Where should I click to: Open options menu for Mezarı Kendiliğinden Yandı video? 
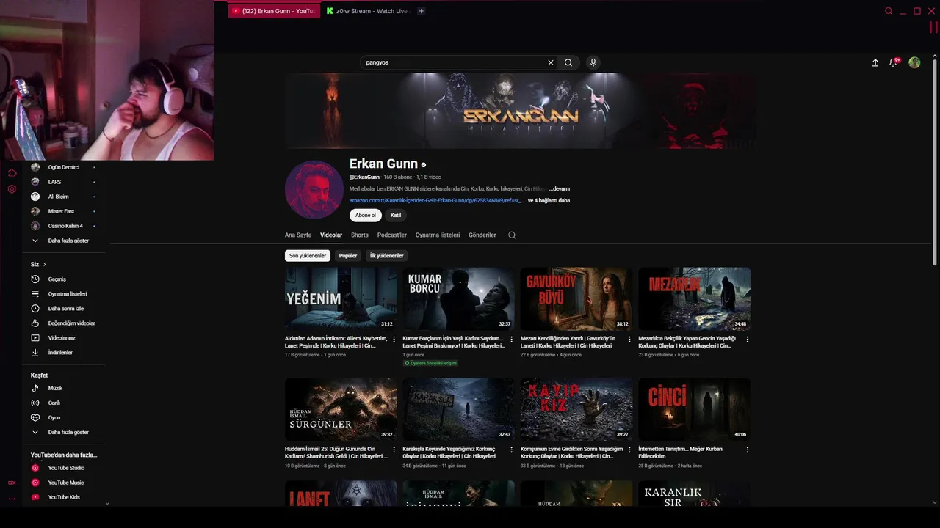click(629, 340)
